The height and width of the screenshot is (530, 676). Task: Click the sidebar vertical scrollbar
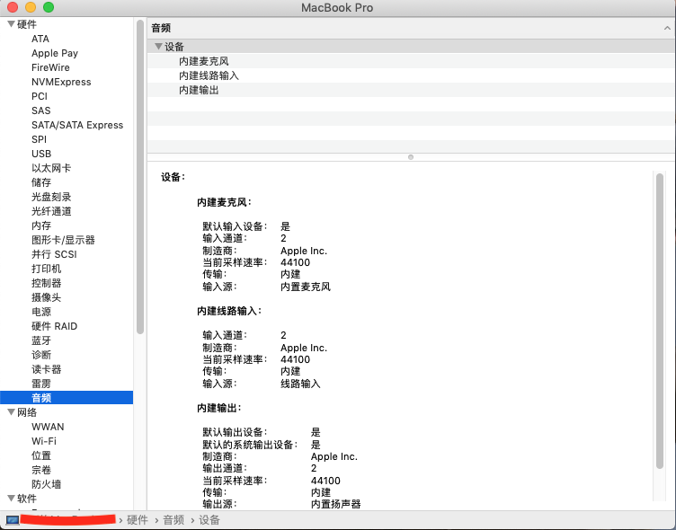[140, 180]
